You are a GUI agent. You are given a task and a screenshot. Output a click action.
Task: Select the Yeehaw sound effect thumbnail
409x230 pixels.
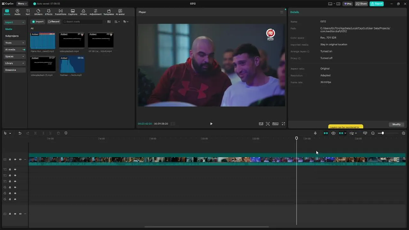(72, 65)
